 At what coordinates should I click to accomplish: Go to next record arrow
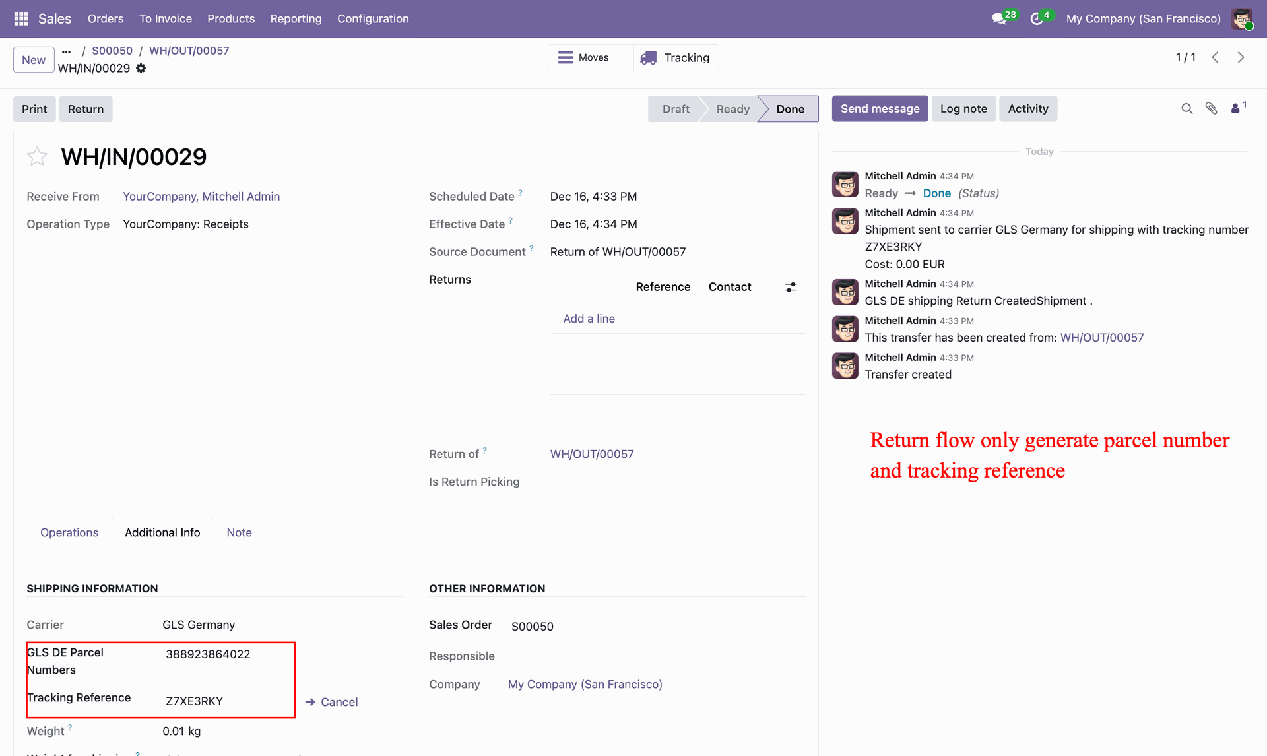pos(1241,57)
